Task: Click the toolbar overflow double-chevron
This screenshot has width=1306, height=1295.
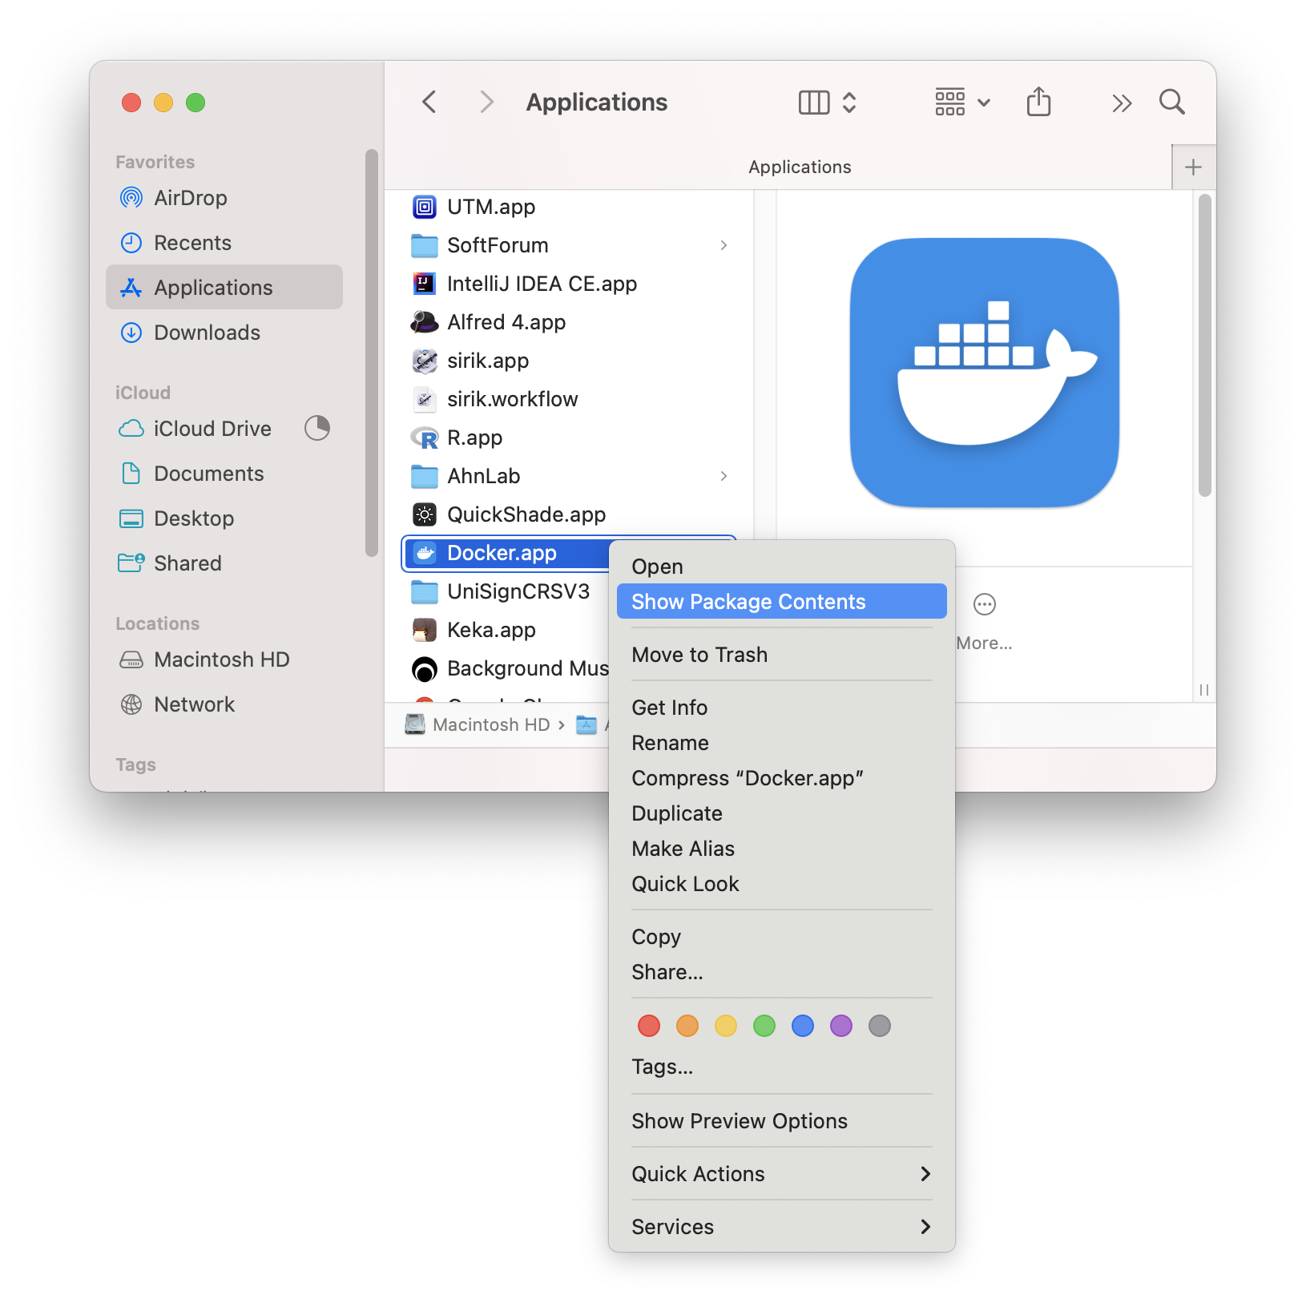Action: coord(1122,103)
